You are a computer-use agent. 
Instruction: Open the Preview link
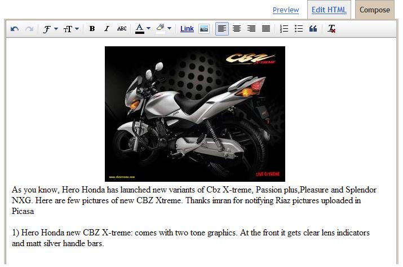point(286,10)
